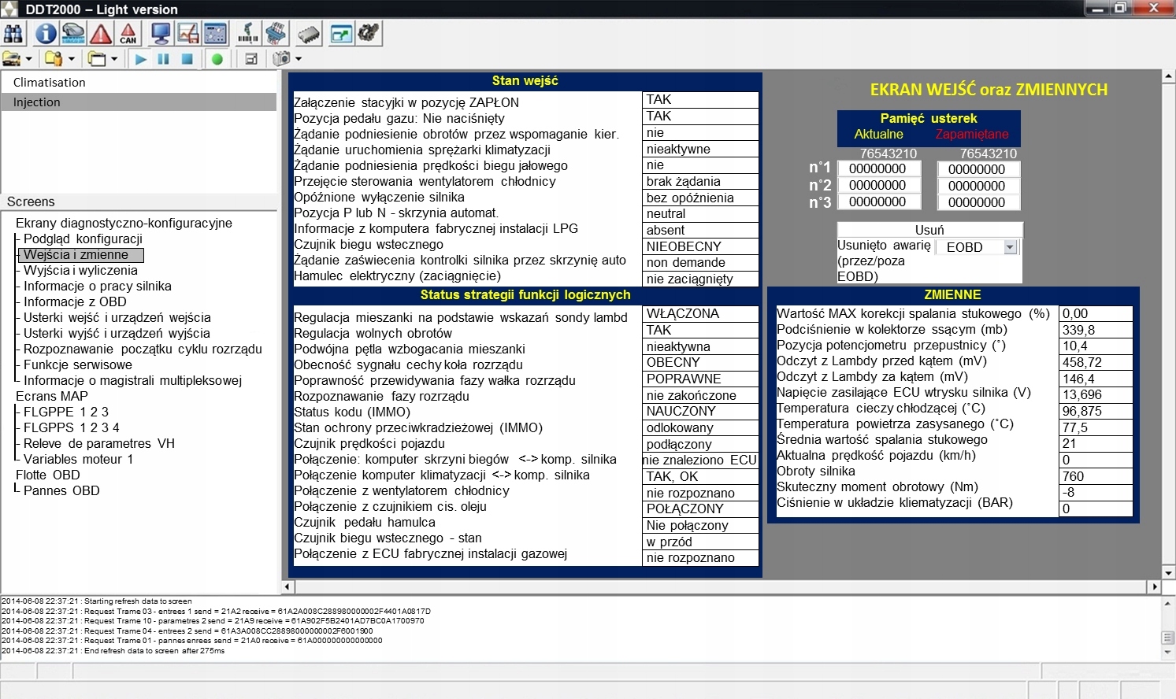Select Injection in the ECU list
This screenshot has width=1176, height=699.
pyautogui.click(x=36, y=102)
